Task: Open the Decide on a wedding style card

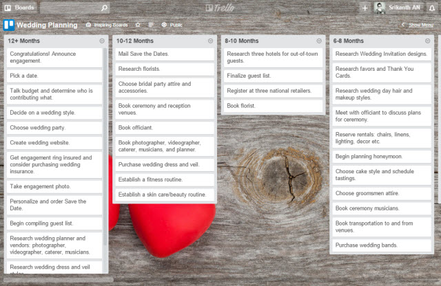Action: click(54, 113)
